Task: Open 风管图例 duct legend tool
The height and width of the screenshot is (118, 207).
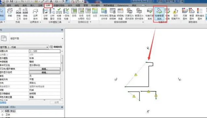Action: pyautogui.click(x=185, y=14)
